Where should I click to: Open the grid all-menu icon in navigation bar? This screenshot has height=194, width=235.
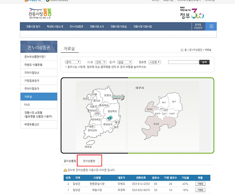click(x=211, y=26)
